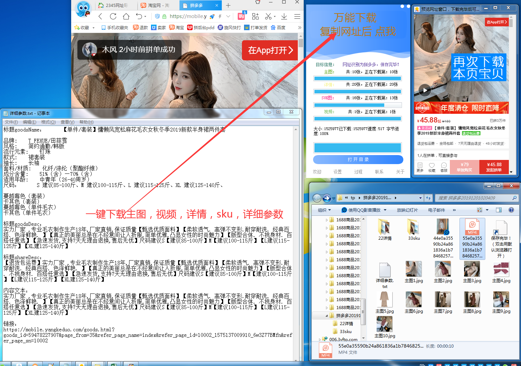Screen dimensions: 521x366
Task: Expand the 006.3vftp.com tree node
Action: click(320, 340)
